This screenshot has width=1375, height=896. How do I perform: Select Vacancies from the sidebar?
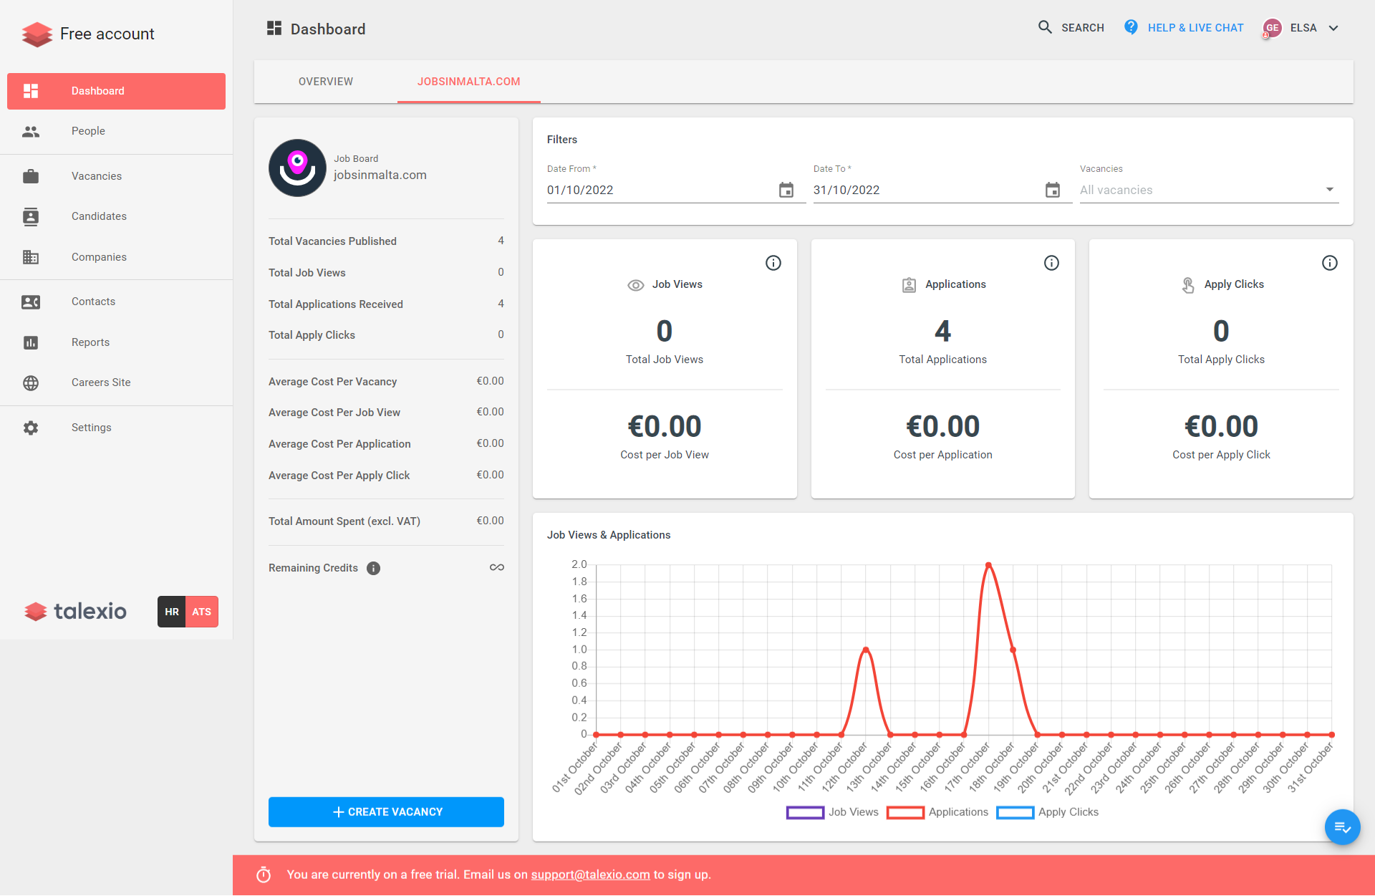point(96,175)
